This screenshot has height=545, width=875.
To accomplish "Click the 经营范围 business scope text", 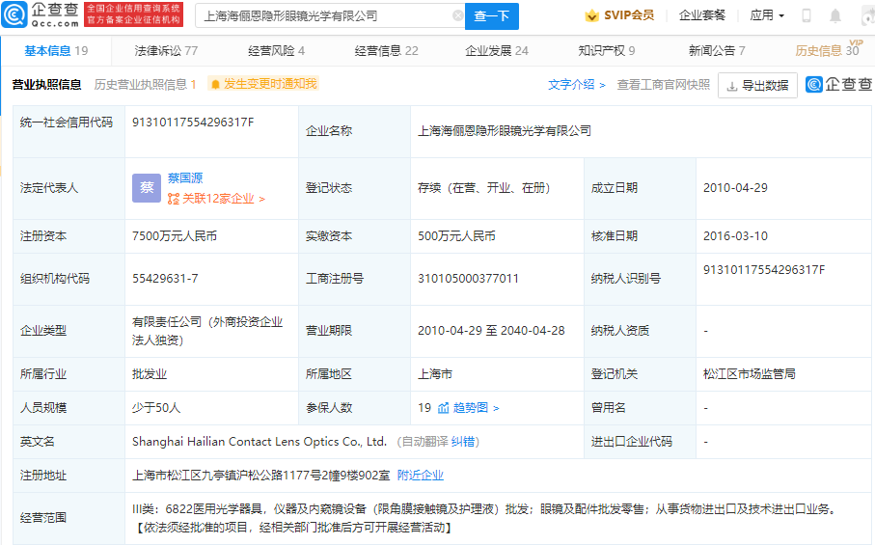I will click(x=486, y=518).
